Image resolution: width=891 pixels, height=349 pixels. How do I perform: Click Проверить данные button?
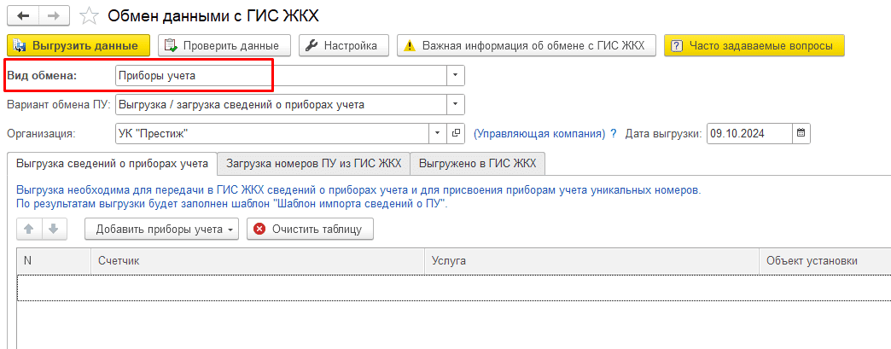pos(224,45)
